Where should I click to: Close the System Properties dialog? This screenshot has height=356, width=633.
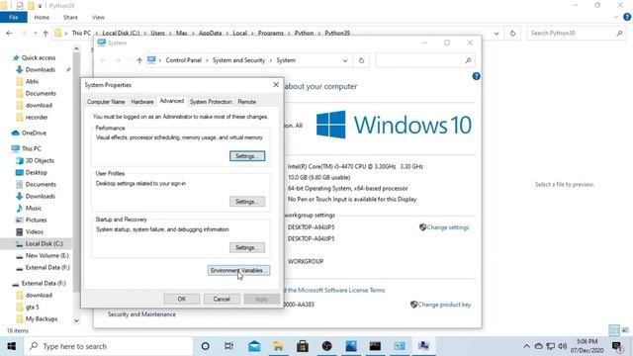pyautogui.click(x=276, y=85)
